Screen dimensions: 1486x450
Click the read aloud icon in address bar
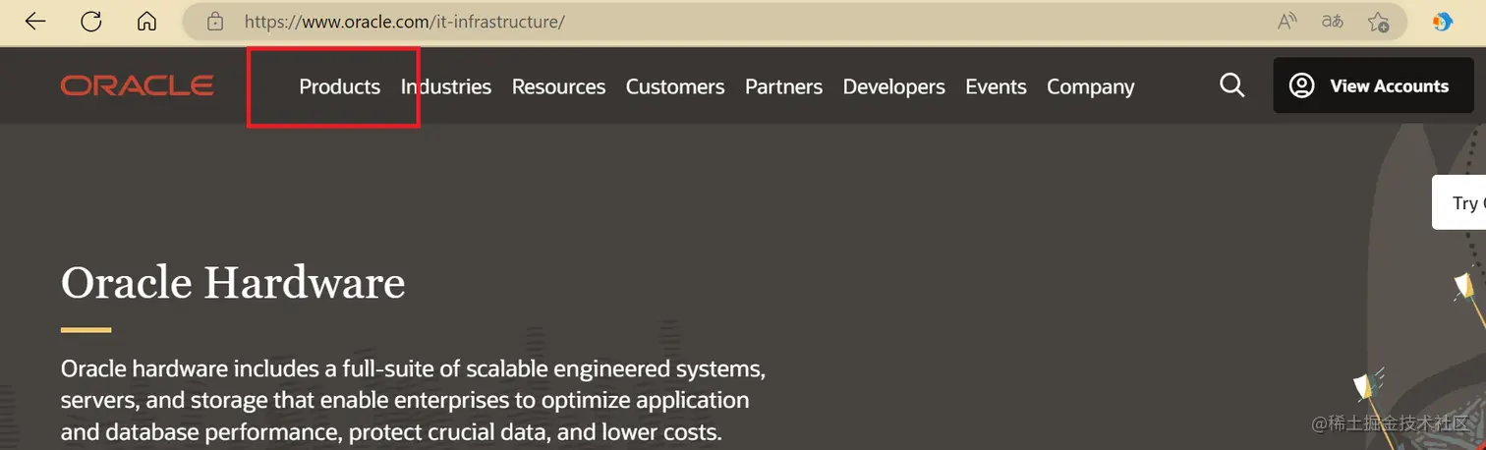coord(1286,22)
